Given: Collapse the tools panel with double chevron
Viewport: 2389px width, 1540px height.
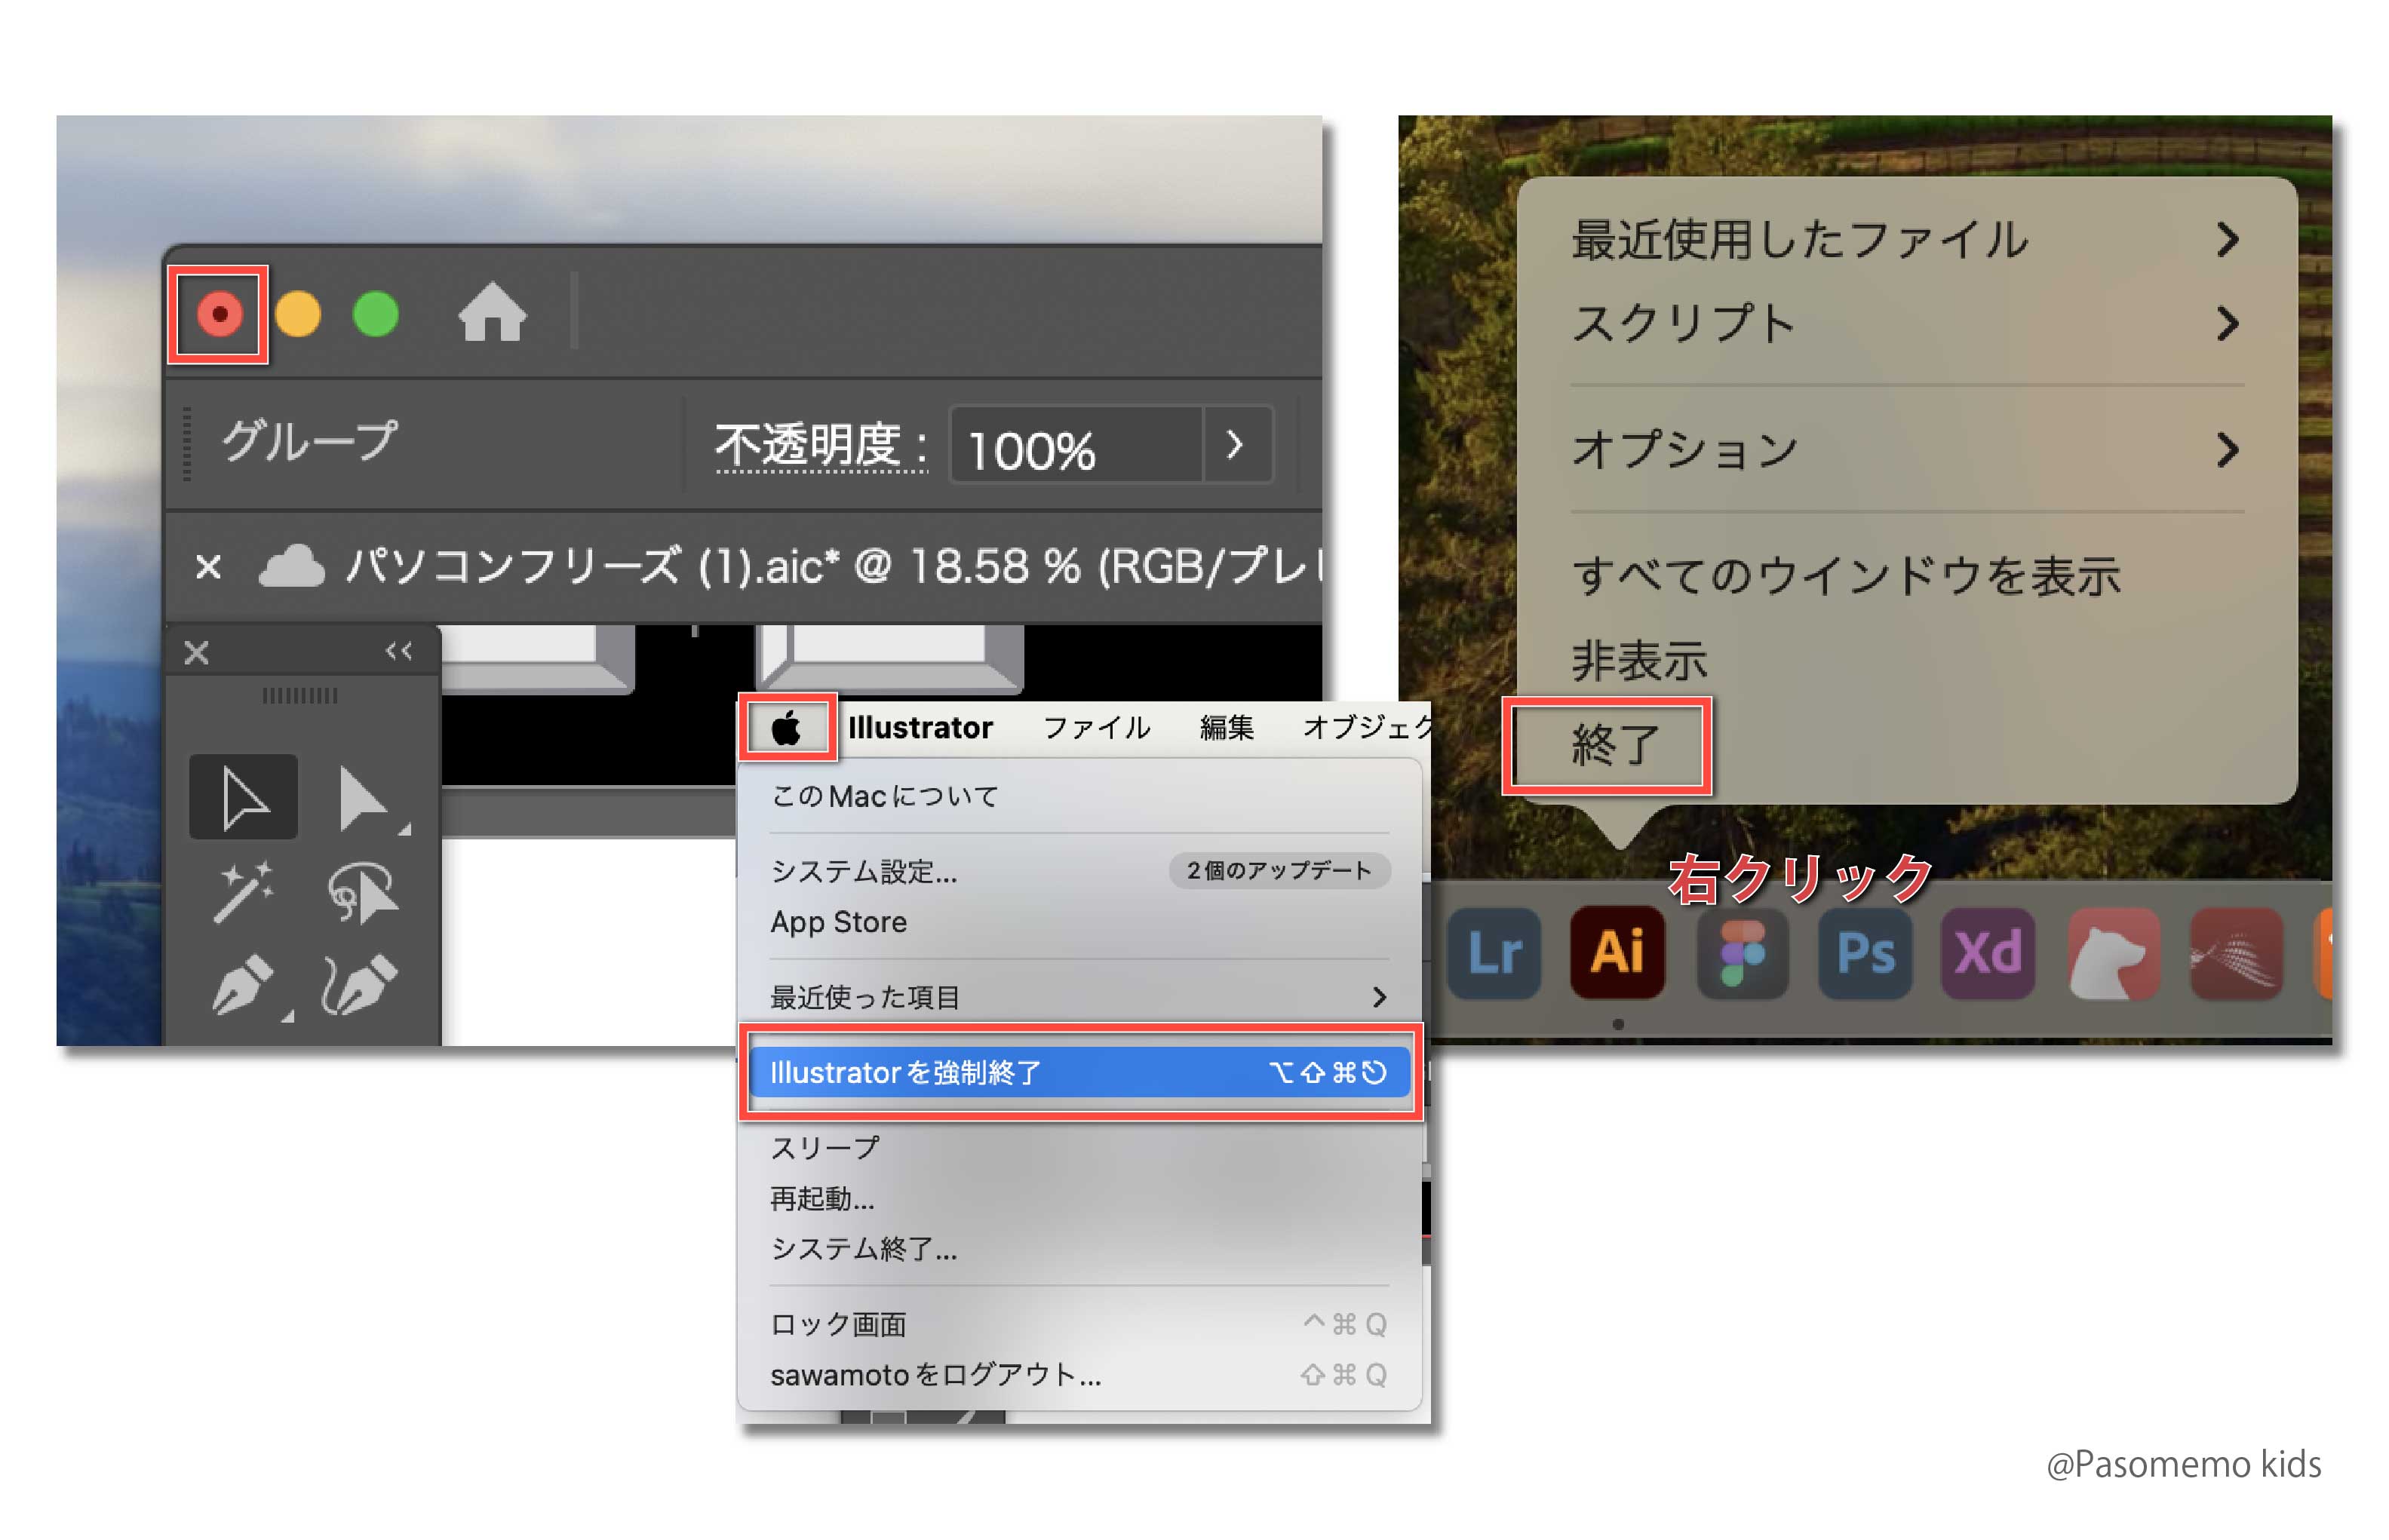Looking at the screenshot, I should pyautogui.click(x=399, y=651).
